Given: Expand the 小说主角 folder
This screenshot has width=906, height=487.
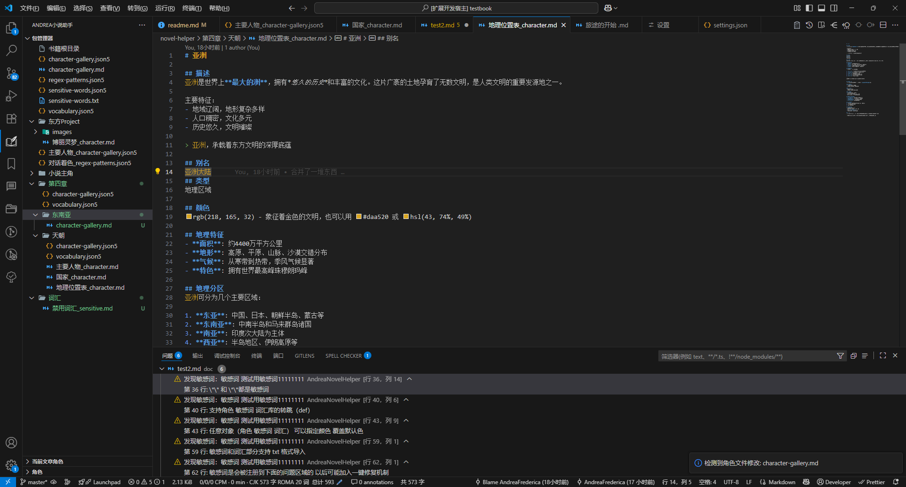Looking at the screenshot, I should pos(32,173).
